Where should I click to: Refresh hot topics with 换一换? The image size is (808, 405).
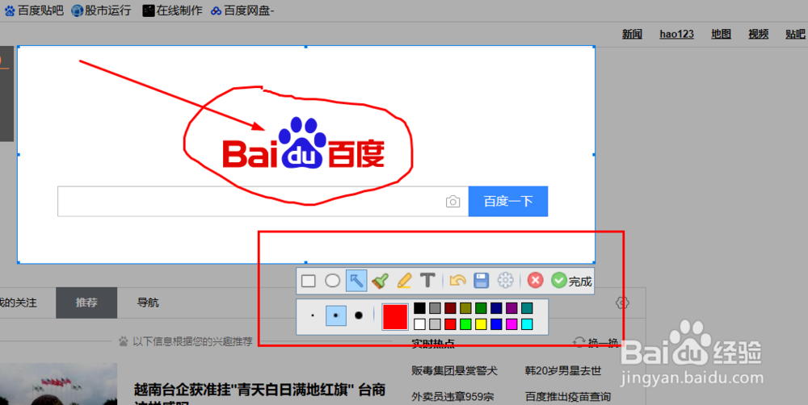pyautogui.click(x=596, y=343)
